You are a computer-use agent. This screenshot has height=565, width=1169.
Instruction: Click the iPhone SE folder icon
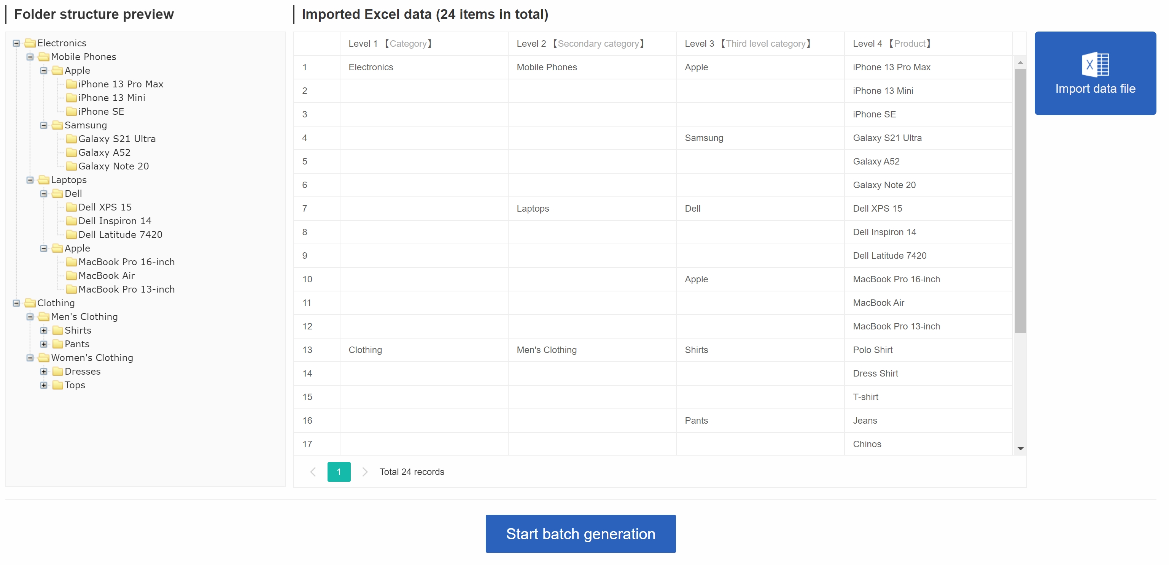tap(71, 111)
